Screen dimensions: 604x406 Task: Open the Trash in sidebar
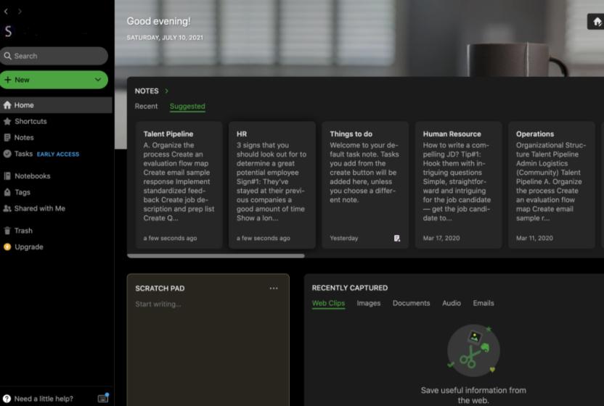pyautogui.click(x=23, y=231)
